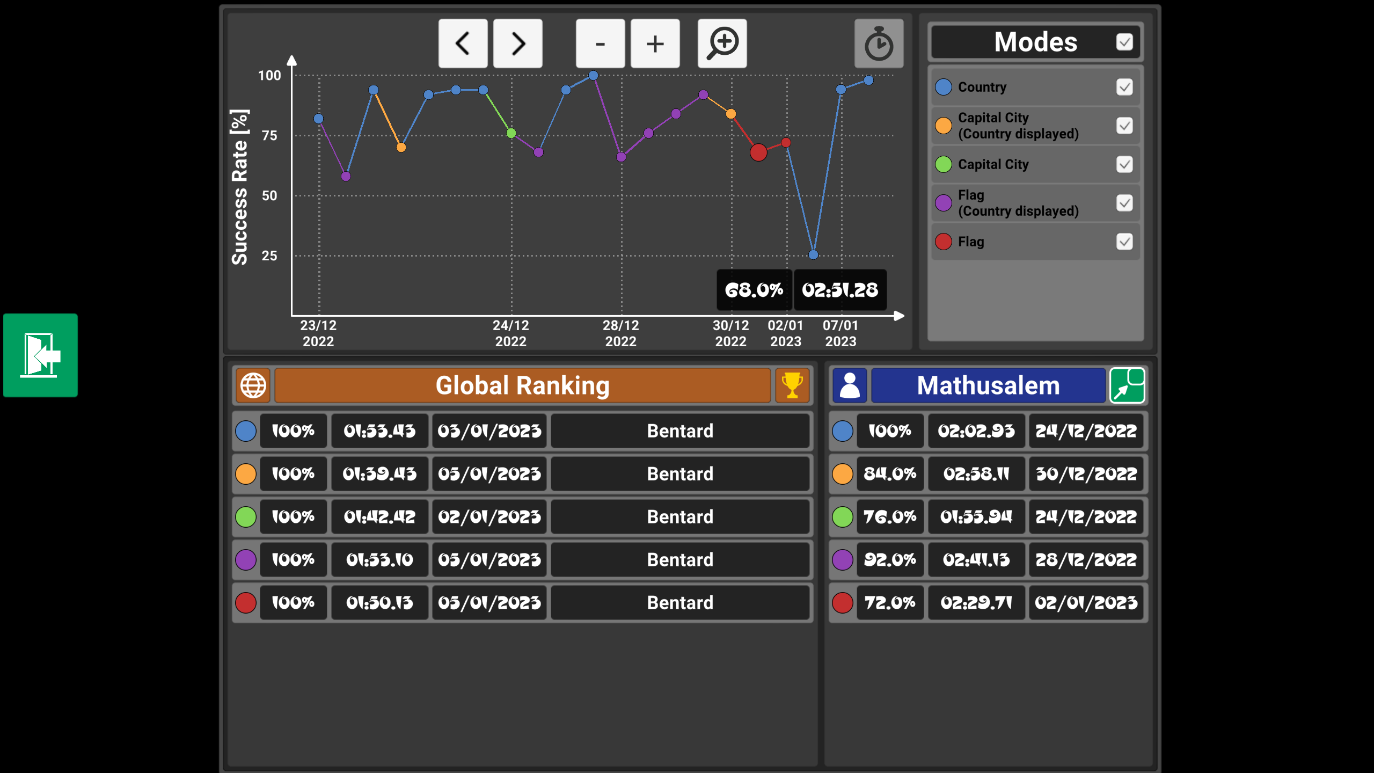Uncheck the Country mode checkbox
Image resolution: width=1374 pixels, height=773 pixels.
pos(1124,87)
